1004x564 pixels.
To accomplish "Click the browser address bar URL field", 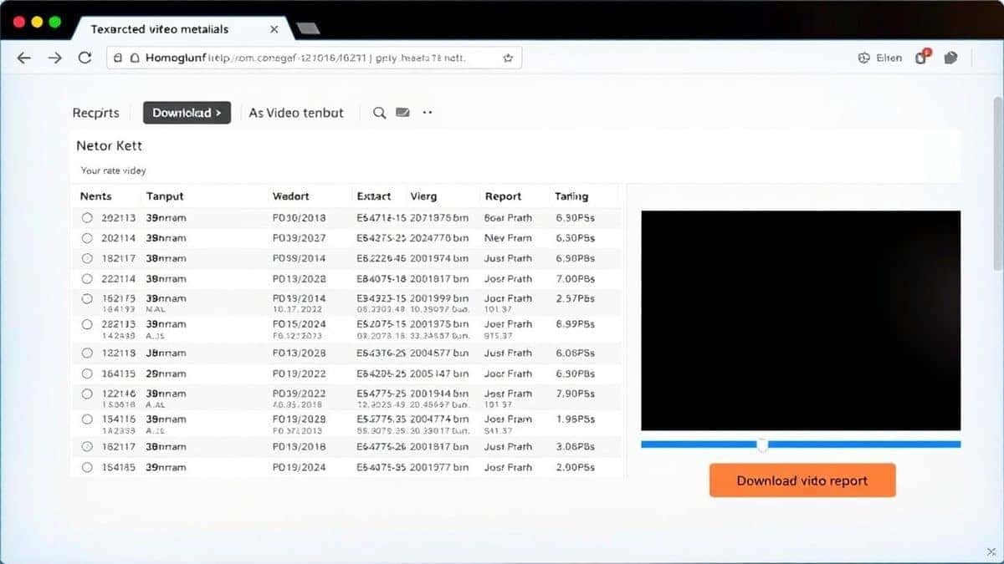I will pyautogui.click(x=314, y=58).
